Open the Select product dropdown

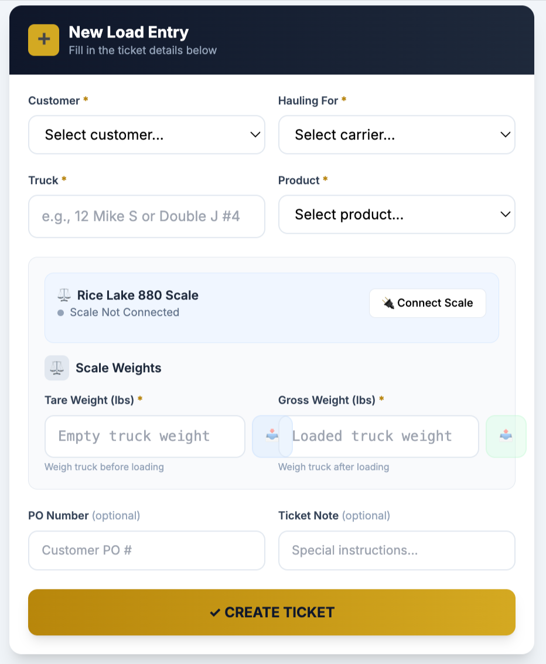click(397, 214)
